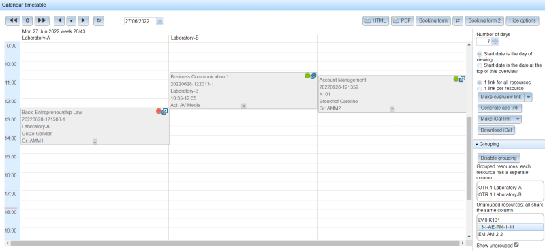The height and width of the screenshot is (251, 545).
Task: Click the Disable grouping button
Action: pos(499,158)
